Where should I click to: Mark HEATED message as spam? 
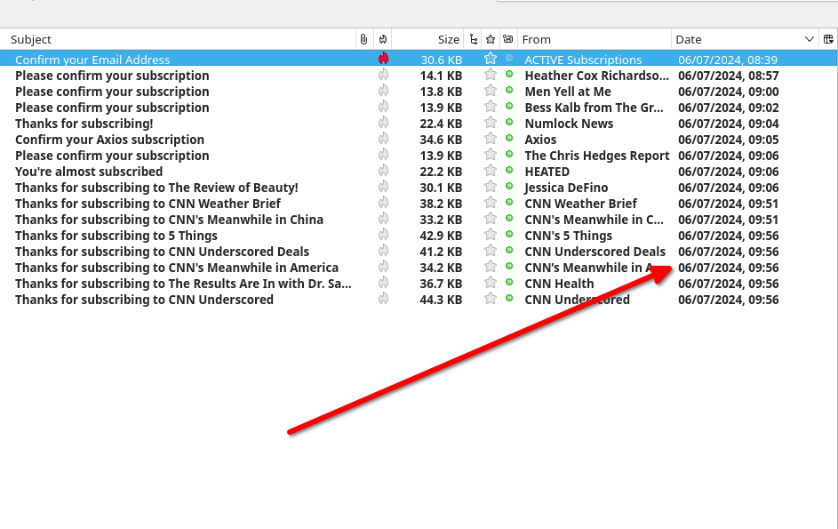tap(383, 171)
